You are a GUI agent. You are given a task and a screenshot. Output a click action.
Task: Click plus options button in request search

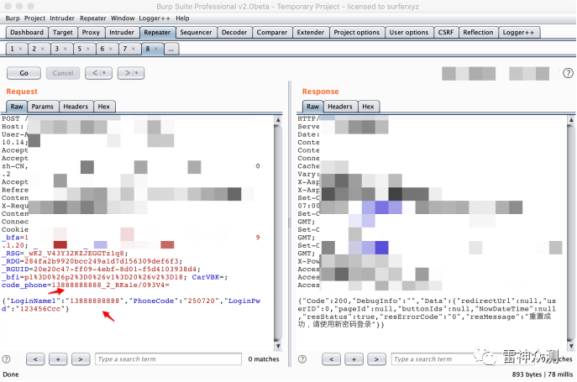58,359
